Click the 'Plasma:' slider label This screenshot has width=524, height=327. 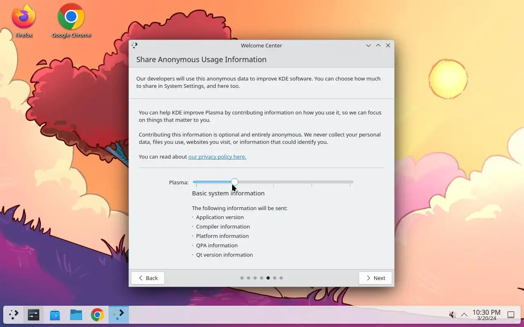178,182
